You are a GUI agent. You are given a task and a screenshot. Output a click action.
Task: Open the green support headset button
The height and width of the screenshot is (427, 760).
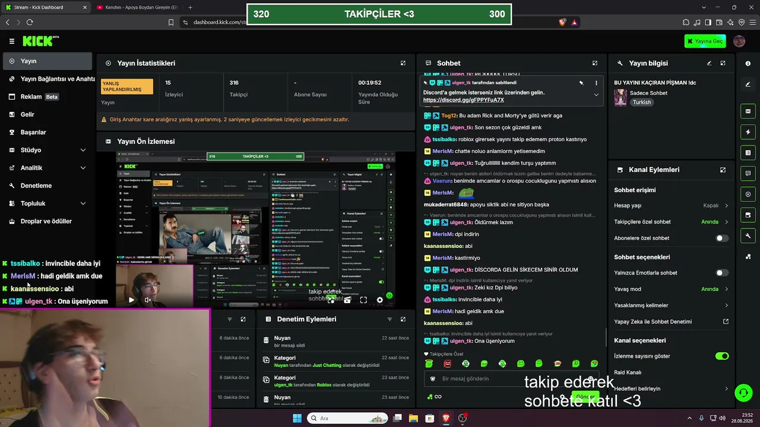743,393
